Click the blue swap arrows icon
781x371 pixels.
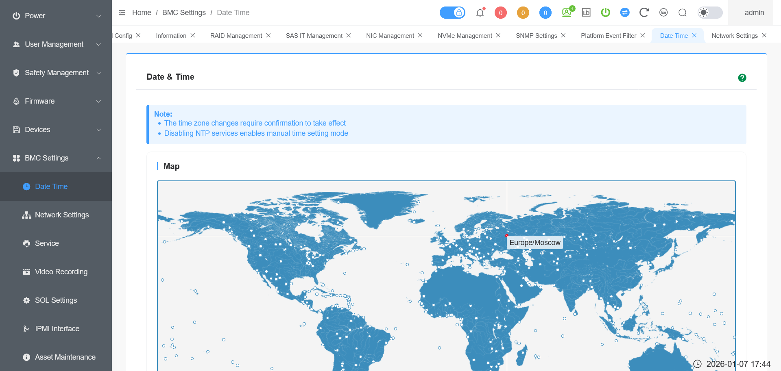coord(625,13)
